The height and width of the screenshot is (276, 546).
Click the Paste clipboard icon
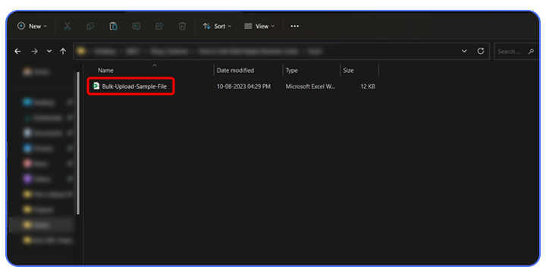[x=113, y=26]
